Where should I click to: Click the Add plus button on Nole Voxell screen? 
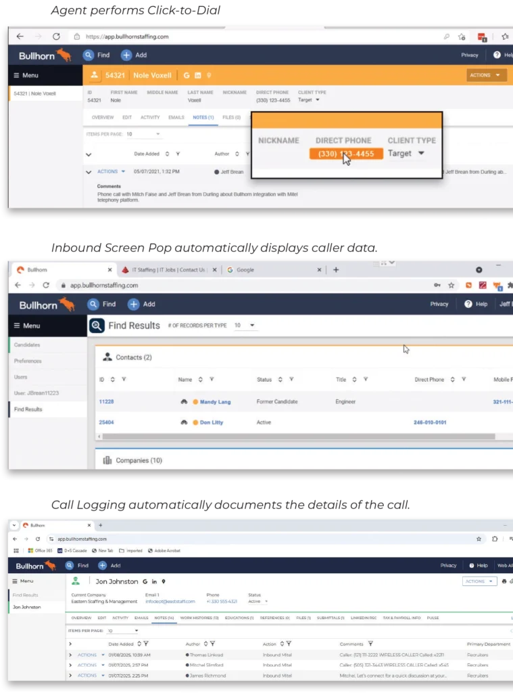(126, 55)
